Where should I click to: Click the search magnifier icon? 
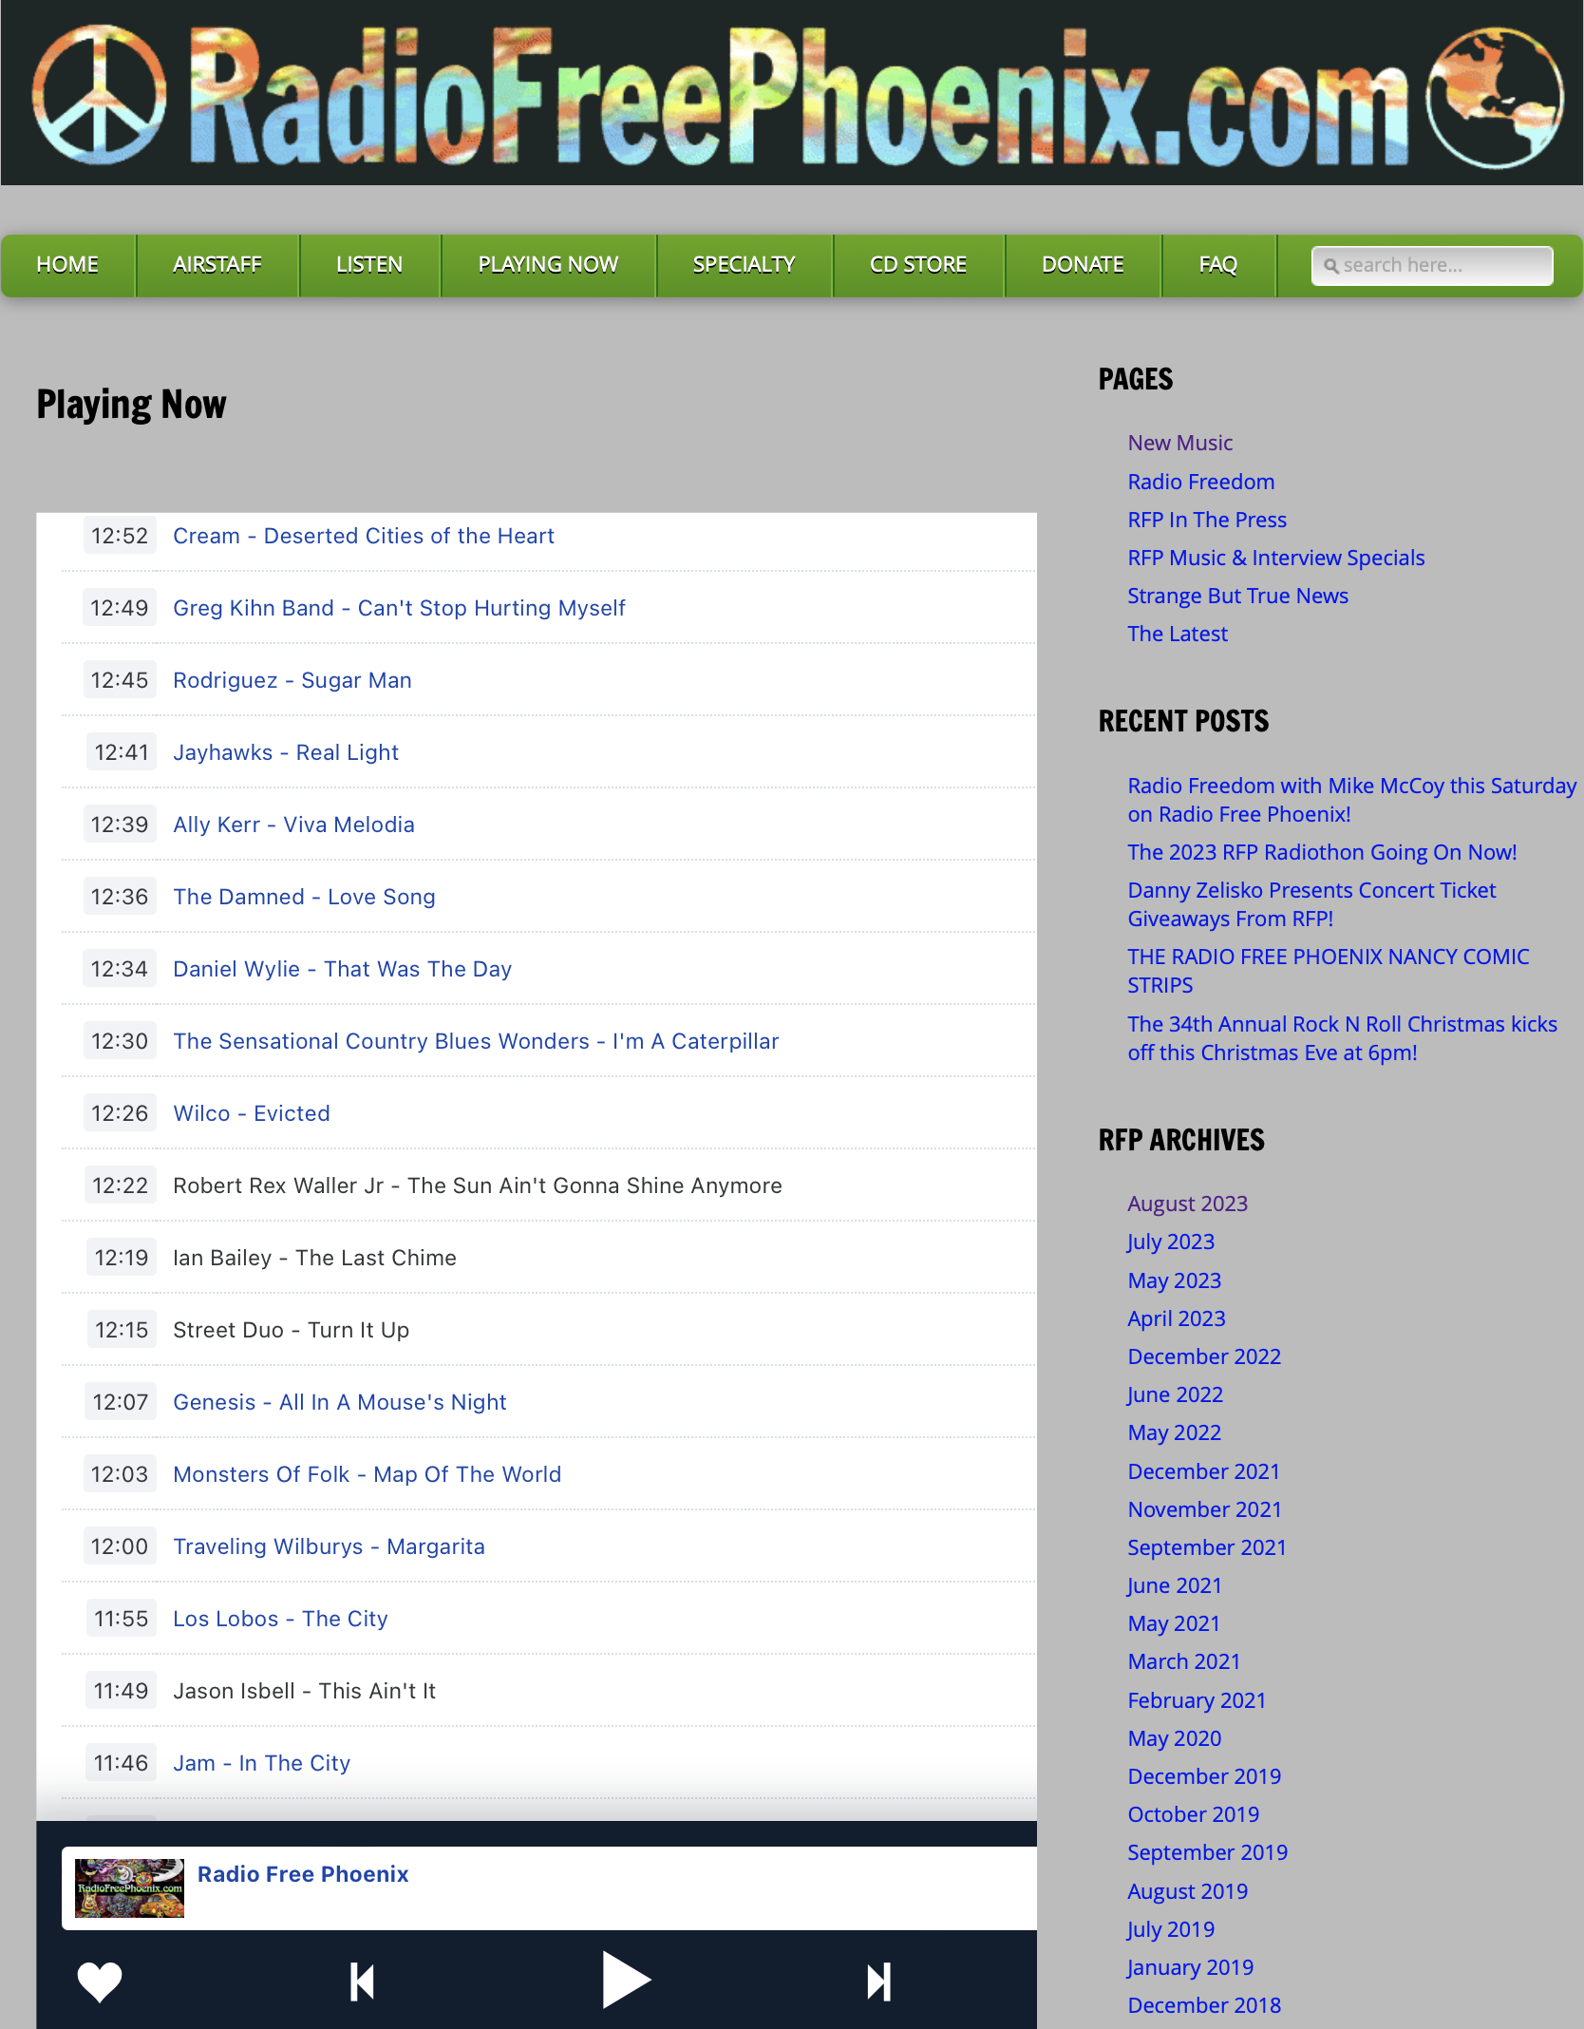coord(1331,266)
